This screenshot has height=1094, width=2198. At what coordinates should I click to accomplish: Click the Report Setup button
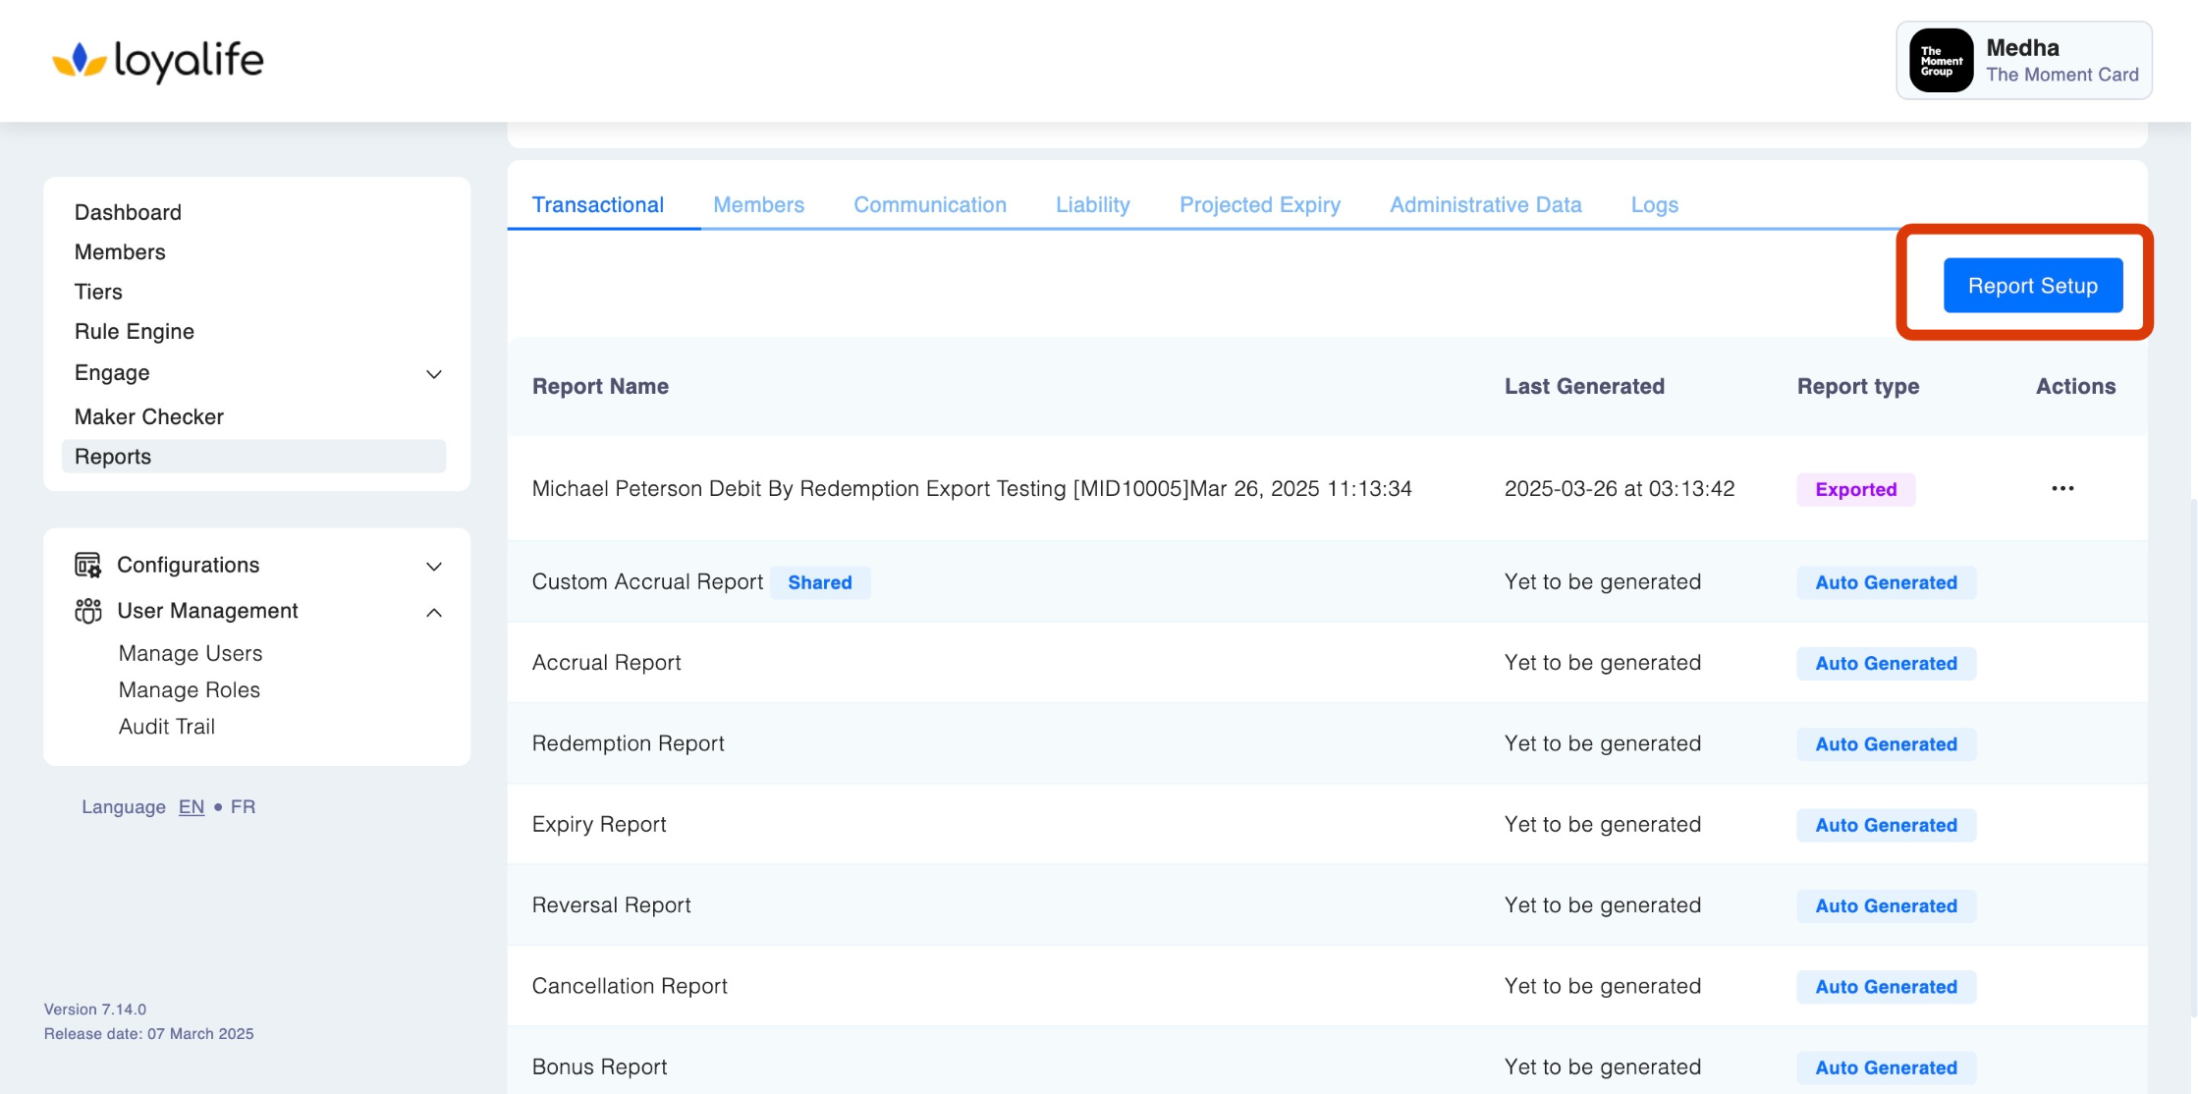(x=2032, y=286)
